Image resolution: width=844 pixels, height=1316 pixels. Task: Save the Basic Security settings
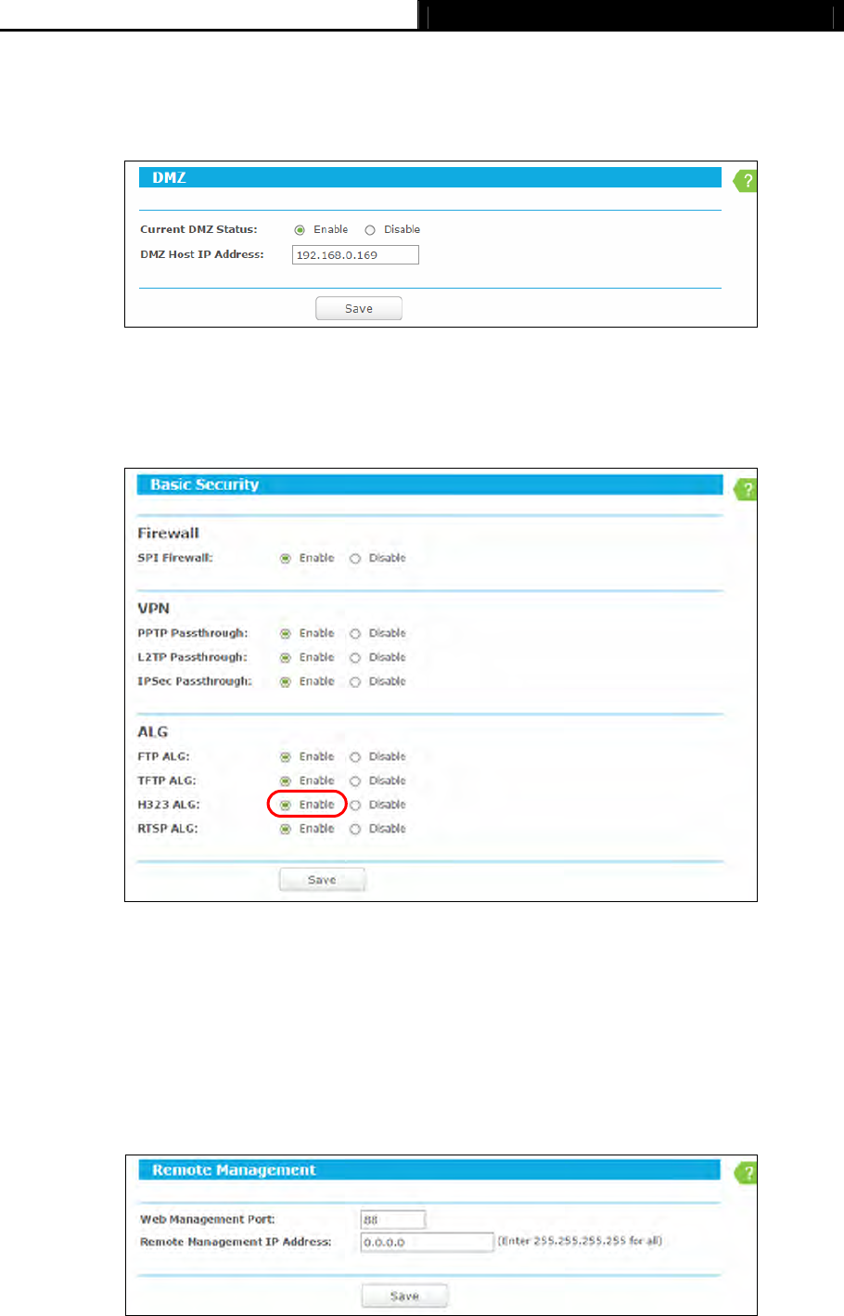point(322,880)
